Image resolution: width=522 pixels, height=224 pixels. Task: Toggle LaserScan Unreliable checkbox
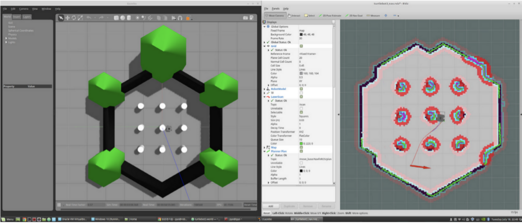(301, 108)
